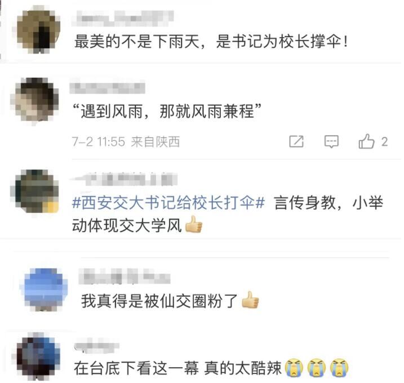Select the comment text 最美的不是下雨天
The image size is (404, 383).
137,42
